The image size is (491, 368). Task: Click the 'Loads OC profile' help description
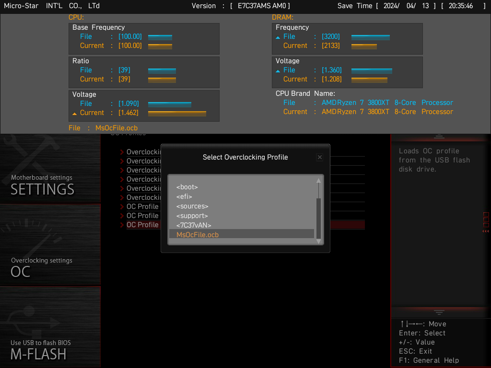point(434,160)
